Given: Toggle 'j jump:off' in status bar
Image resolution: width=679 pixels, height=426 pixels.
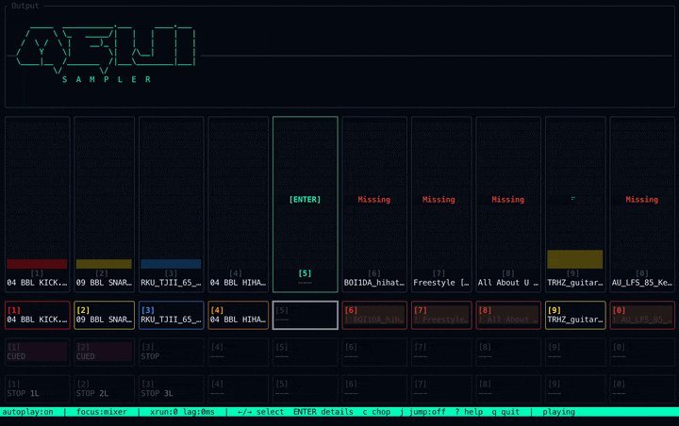Looking at the screenshot, I should (422, 412).
